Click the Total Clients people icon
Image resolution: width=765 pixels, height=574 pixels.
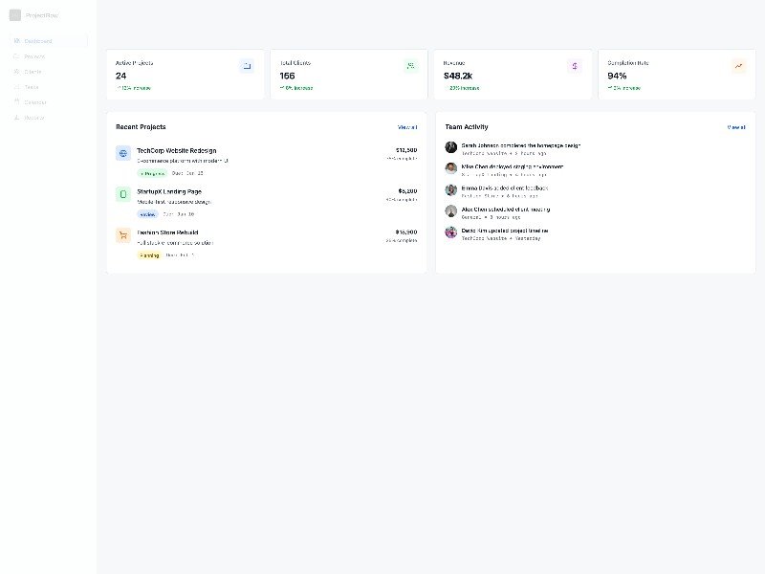[411, 66]
